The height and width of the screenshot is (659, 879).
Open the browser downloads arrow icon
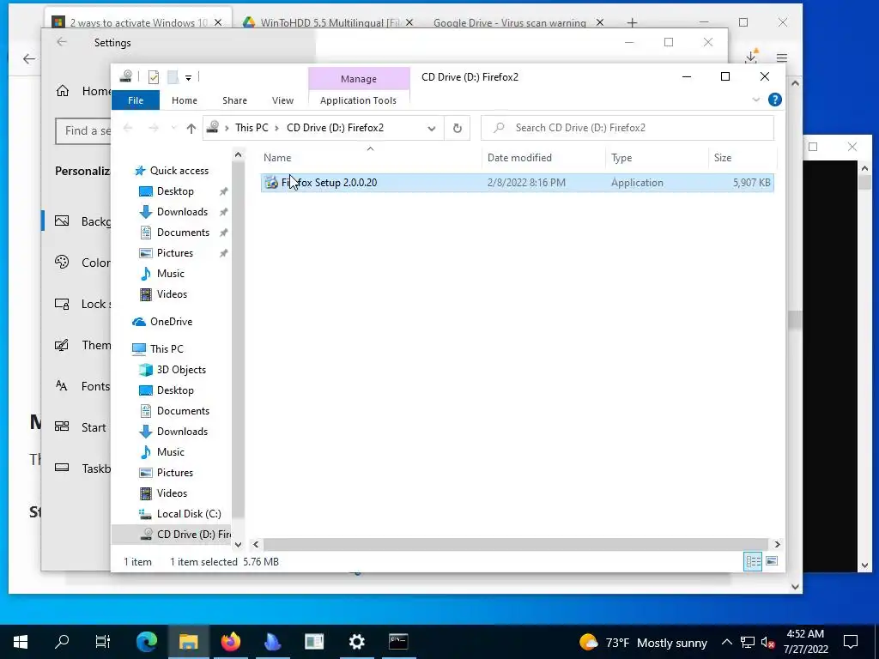pos(751,57)
